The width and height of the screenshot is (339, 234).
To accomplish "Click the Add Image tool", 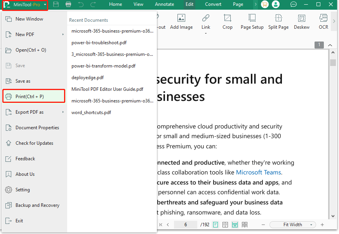I will pyautogui.click(x=181, y=18).
